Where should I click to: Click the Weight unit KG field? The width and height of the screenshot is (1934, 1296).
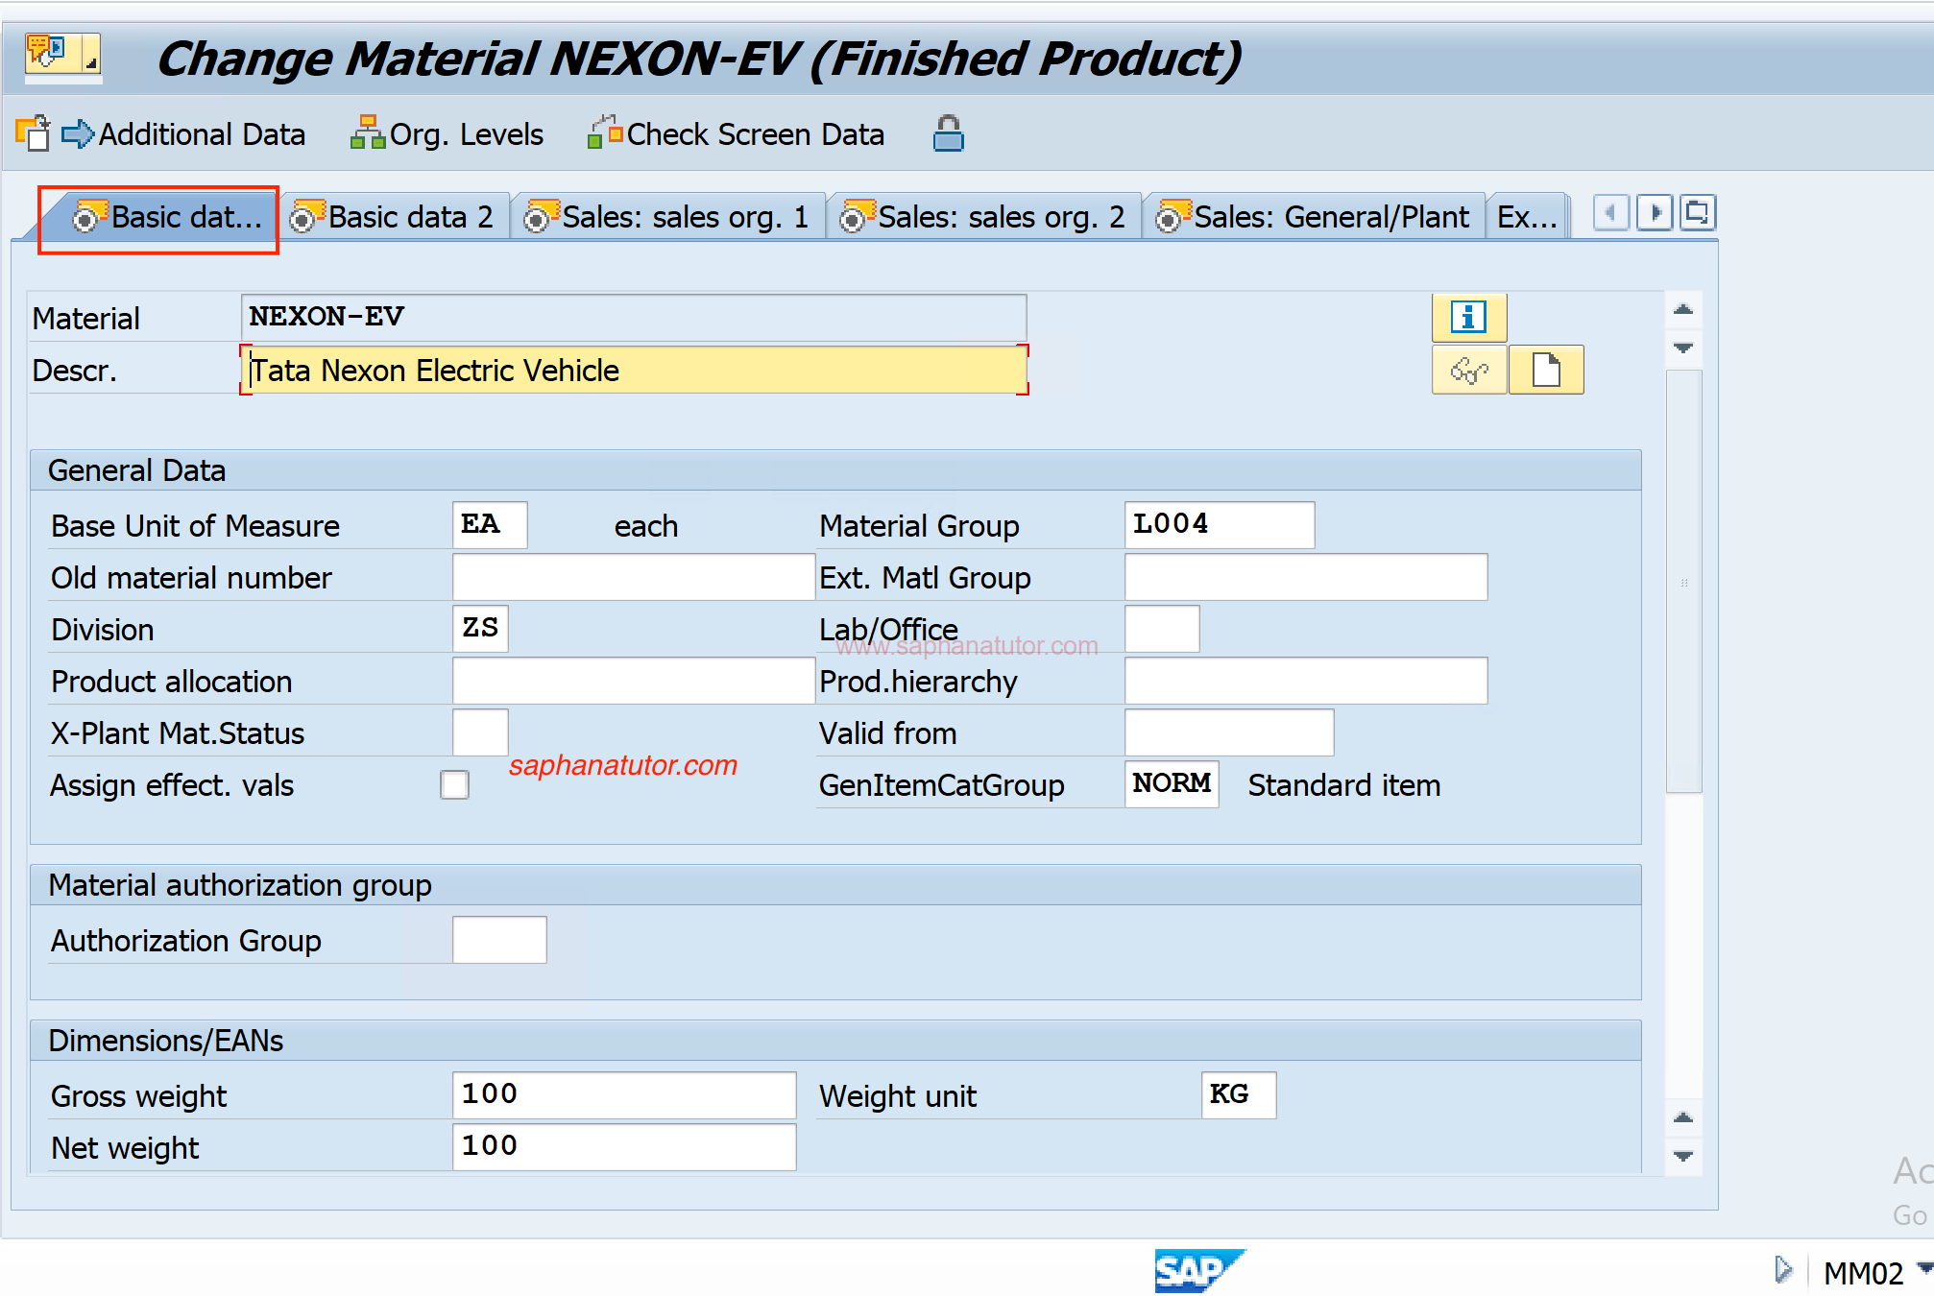[x=1239, y=1095]
